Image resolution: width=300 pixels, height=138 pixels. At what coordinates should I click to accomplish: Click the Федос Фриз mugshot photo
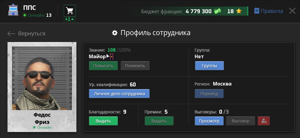(42, 78)
